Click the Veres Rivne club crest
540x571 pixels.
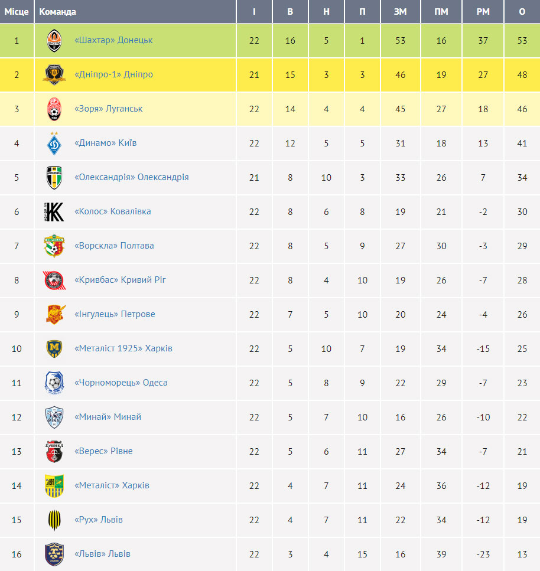point(54,452)
